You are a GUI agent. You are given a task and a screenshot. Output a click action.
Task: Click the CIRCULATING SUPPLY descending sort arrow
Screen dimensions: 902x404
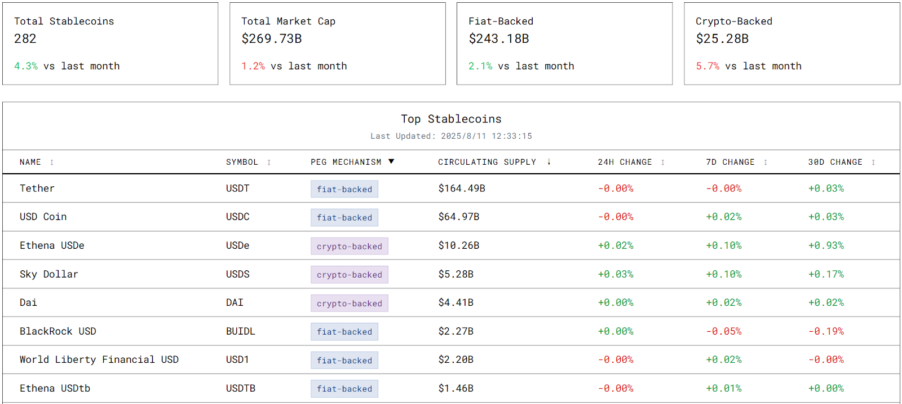[549, 163]
